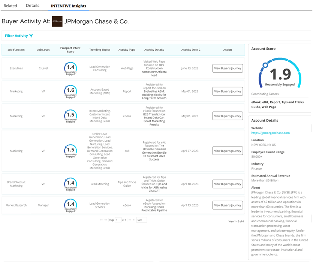
Task: Click the Prospect Intent Score column header
Action: [70, 50]
